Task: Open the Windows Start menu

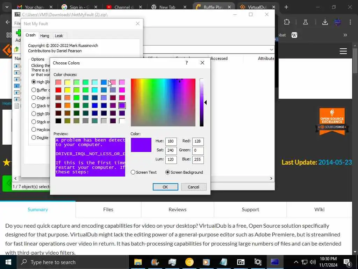Action: (8, 262)
